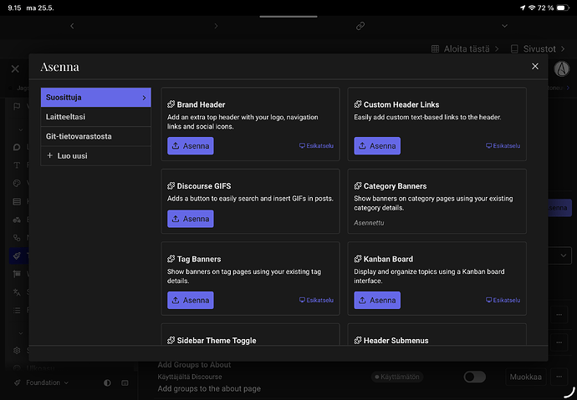This screenshot has height=400, width=577.
Task: Toggle dark mode contrast icon in sidebar footer
Action: coord(107,382)
